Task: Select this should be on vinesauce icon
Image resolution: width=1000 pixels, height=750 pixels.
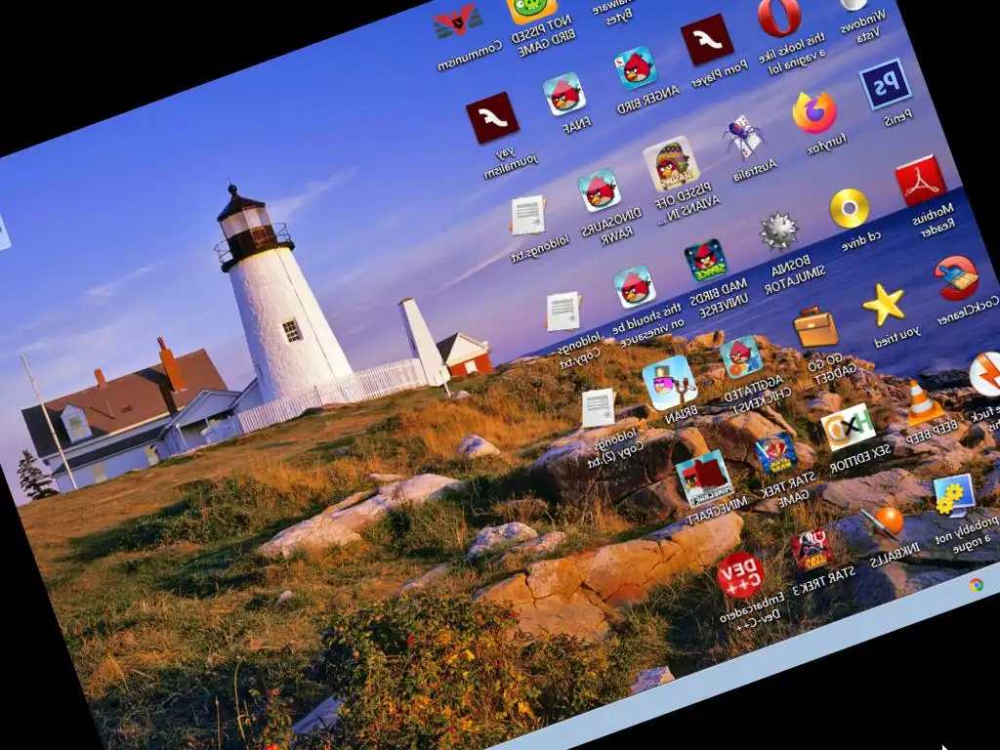Action: point(635,287)
